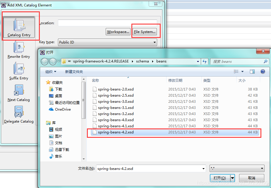The height and width of the screenshot is (188, 271).
Task: Refresh the beans folder view
Action: 205,61
